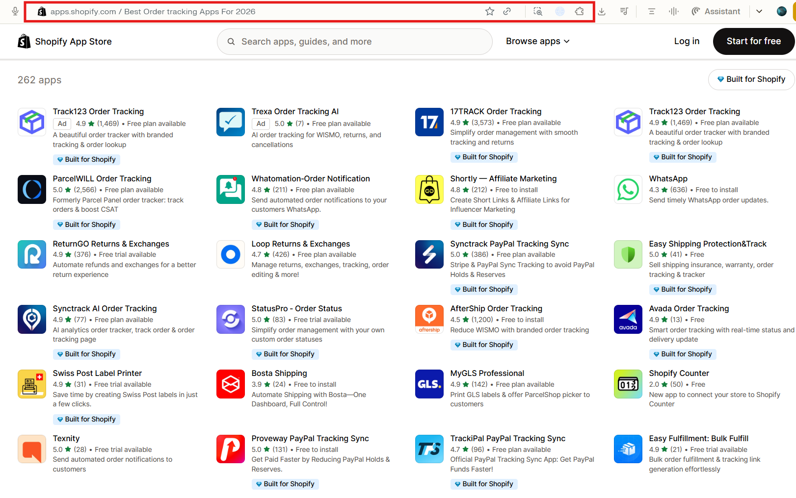796x498 pixels.
Task: Click the search magnifier icon
Action: (x=231, y=42)
